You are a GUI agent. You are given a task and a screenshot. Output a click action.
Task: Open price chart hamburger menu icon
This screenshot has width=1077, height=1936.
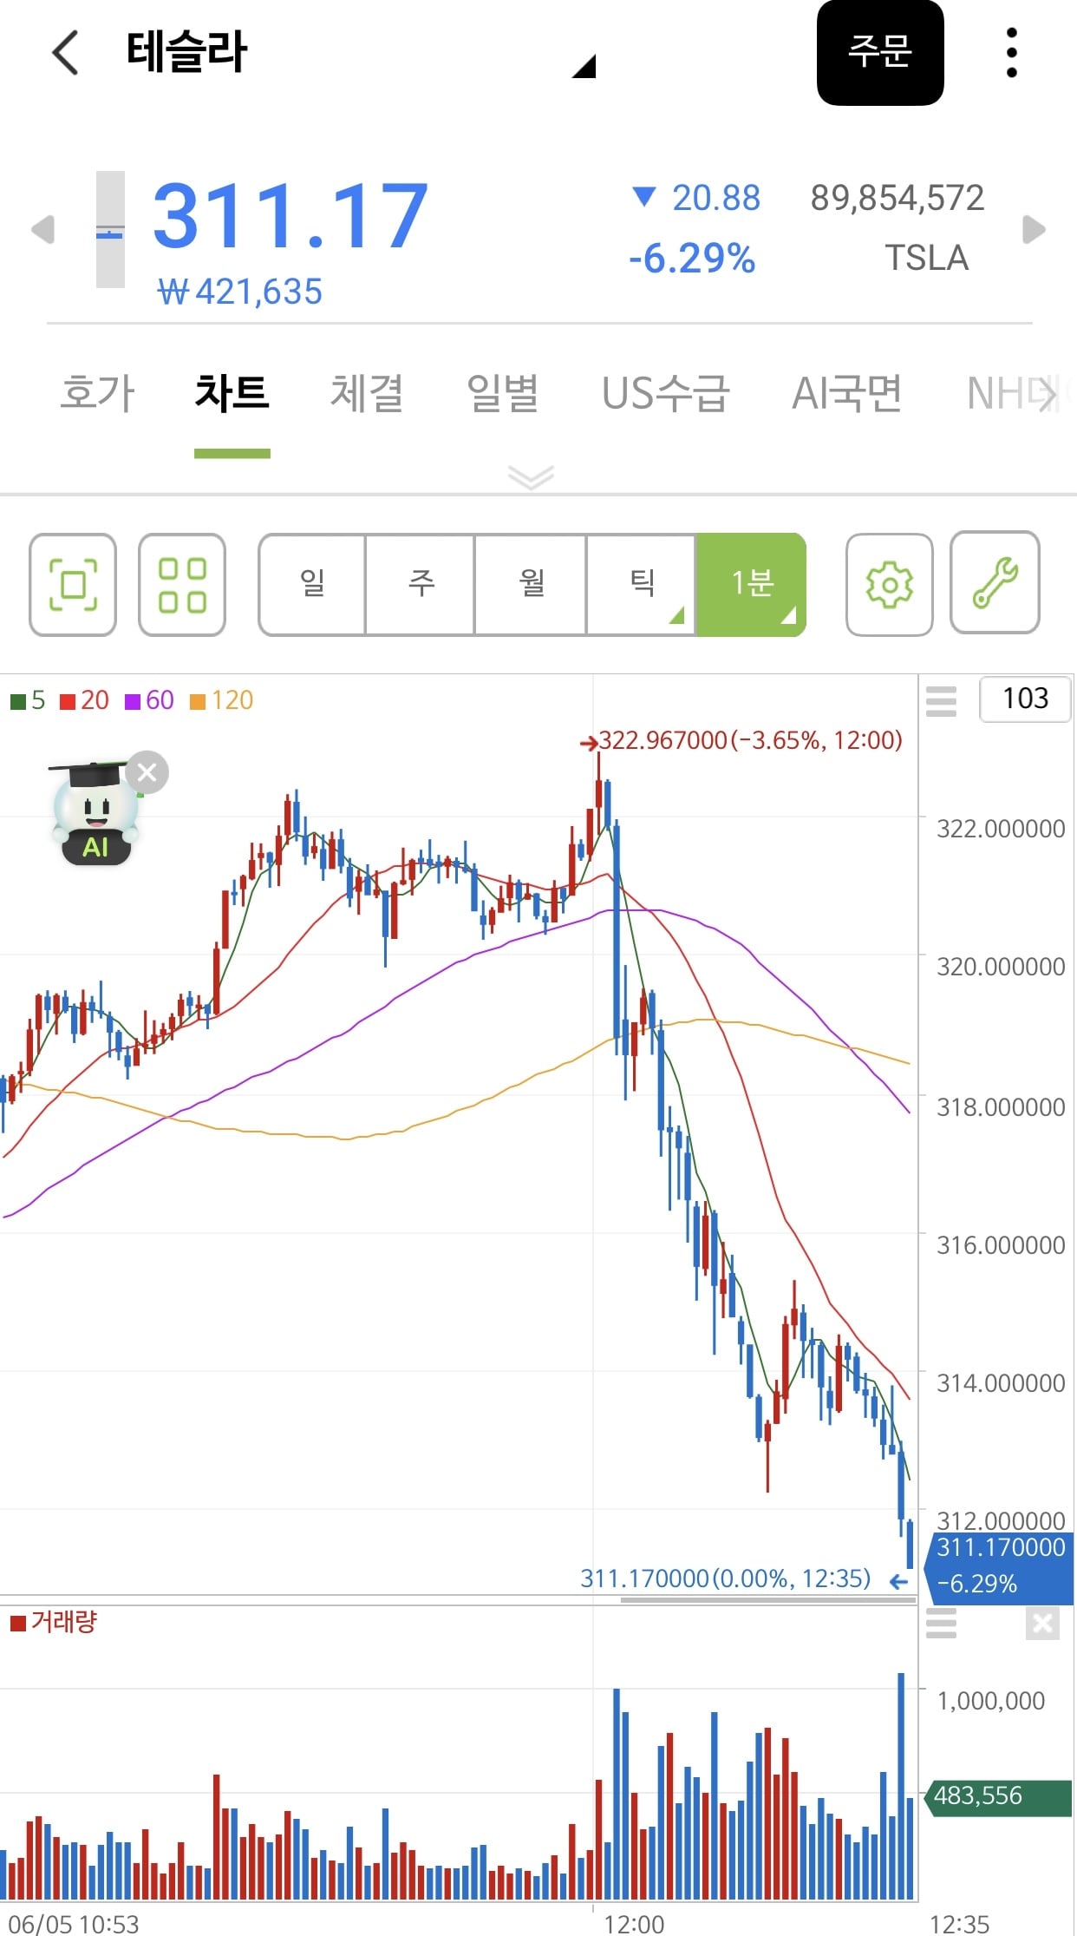tap(941, 699)
